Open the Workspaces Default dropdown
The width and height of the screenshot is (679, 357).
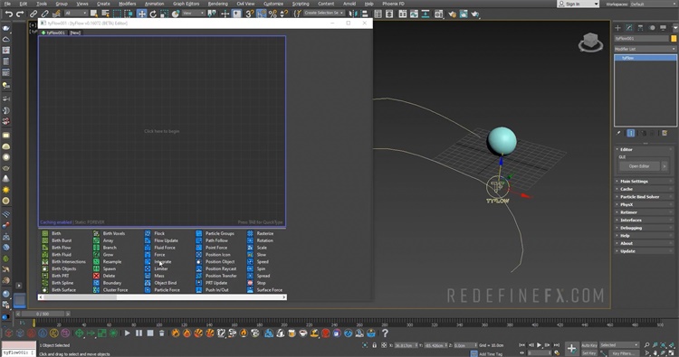pos(654,4)
